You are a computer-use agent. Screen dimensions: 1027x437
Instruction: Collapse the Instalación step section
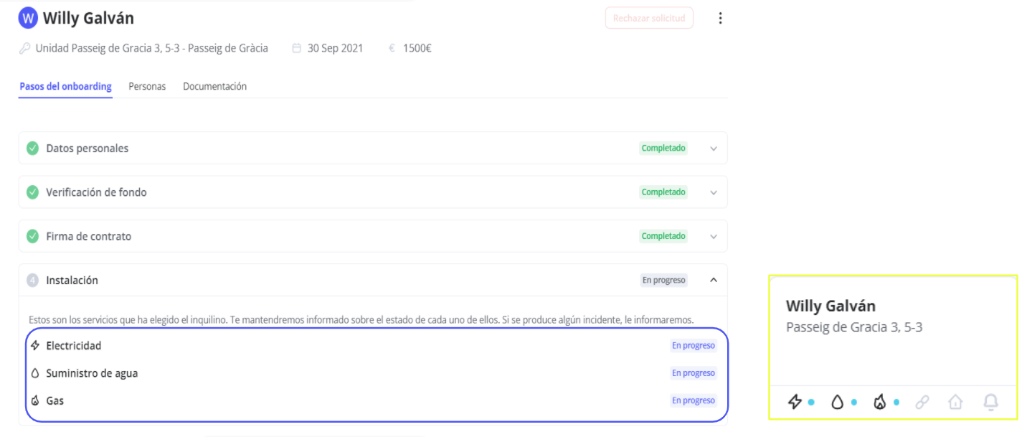tap(713, 281)
